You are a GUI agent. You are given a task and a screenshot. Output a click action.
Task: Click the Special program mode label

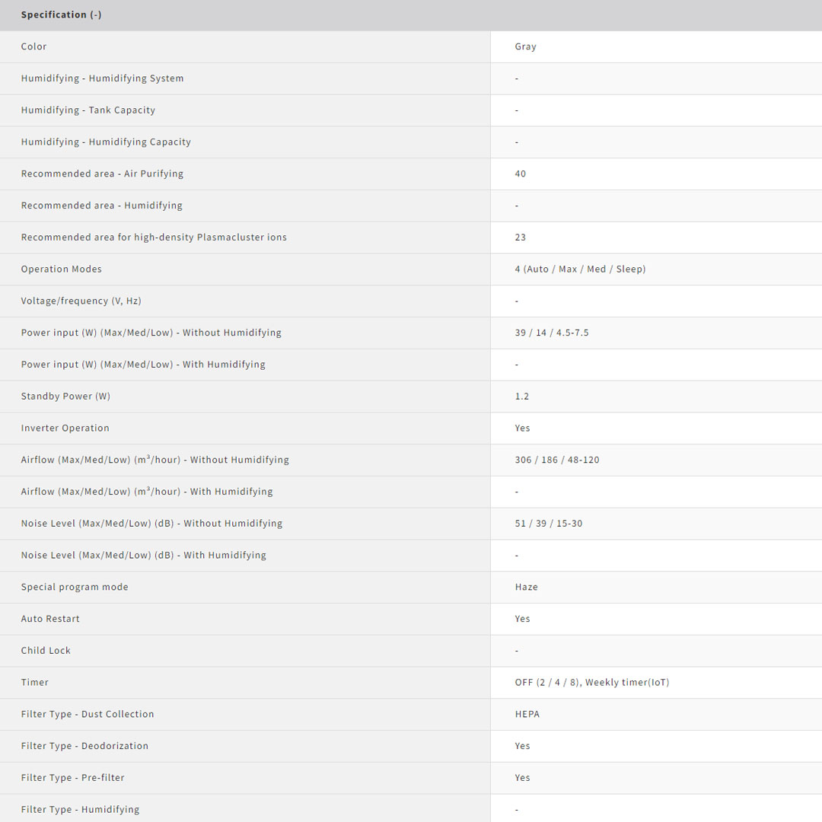click(75, 588)
